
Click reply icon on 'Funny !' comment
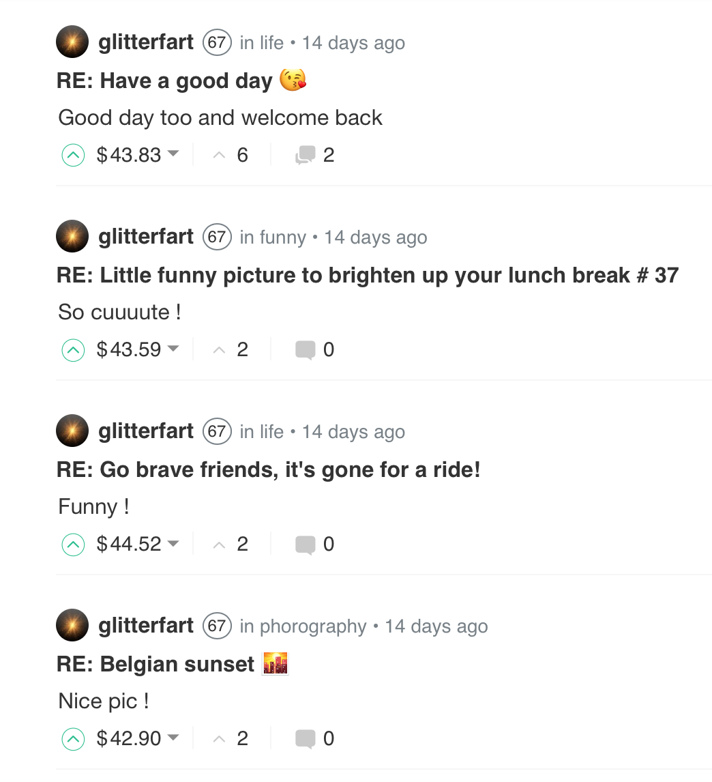(x=306, y=545)
